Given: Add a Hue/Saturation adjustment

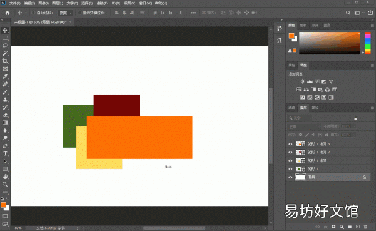Looking at the screenshot, I should tap(299, 90).
